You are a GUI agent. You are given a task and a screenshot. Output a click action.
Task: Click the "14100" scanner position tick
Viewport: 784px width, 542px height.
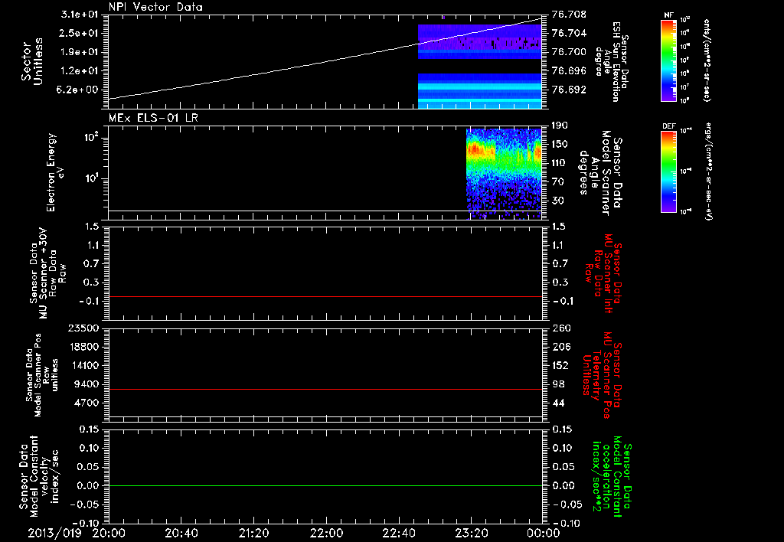point(84,365)
